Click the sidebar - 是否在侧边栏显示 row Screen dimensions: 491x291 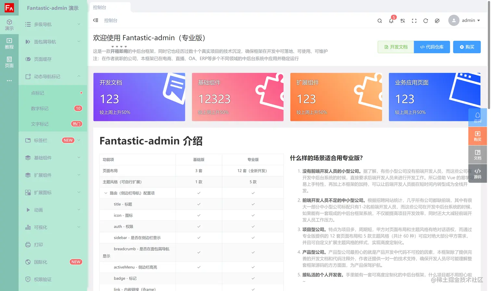[192, 238]
